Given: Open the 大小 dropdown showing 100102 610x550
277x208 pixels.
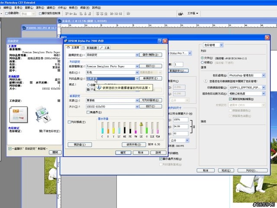Looking at the screenshot, I should 113,107.
